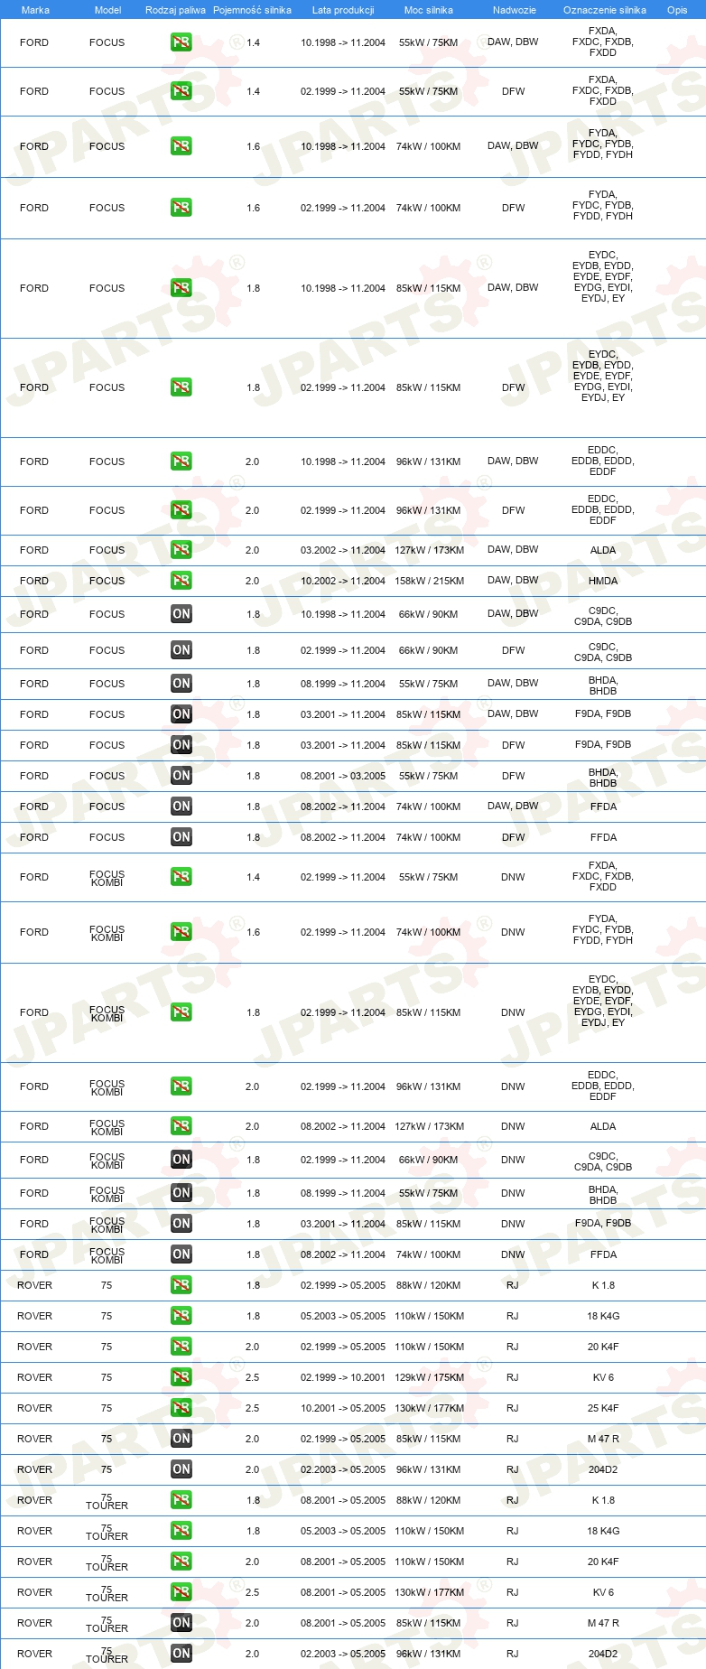
Task: Click the 03.2002 -> 11.2004 production date
Action: coord(343,550)
